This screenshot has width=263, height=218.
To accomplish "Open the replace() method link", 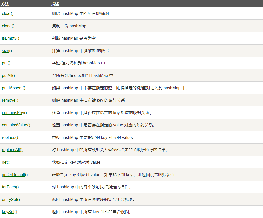I will pos(10,137).
